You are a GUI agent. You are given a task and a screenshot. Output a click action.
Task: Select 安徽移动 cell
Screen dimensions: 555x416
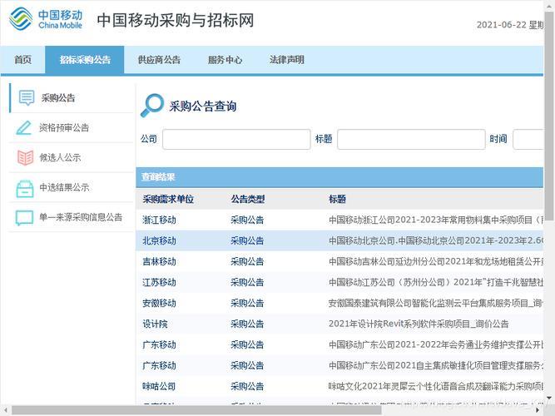(159, 303)
